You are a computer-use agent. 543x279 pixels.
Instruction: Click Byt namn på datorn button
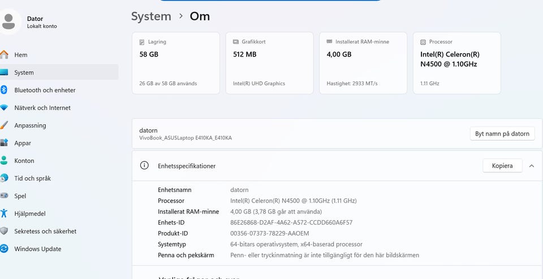click(502, 134)
